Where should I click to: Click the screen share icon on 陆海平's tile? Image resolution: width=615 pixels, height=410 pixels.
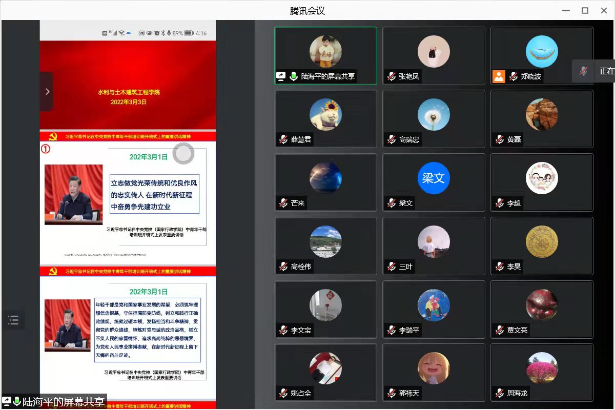coord(281,76)
